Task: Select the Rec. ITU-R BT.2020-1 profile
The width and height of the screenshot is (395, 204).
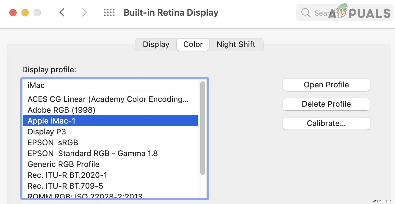Action: coord(67,175)
